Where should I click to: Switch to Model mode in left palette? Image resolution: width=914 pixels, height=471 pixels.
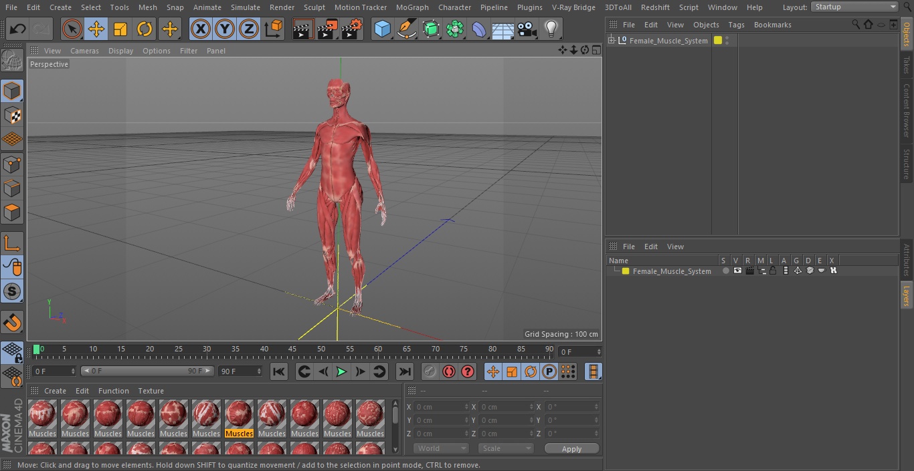12,91
